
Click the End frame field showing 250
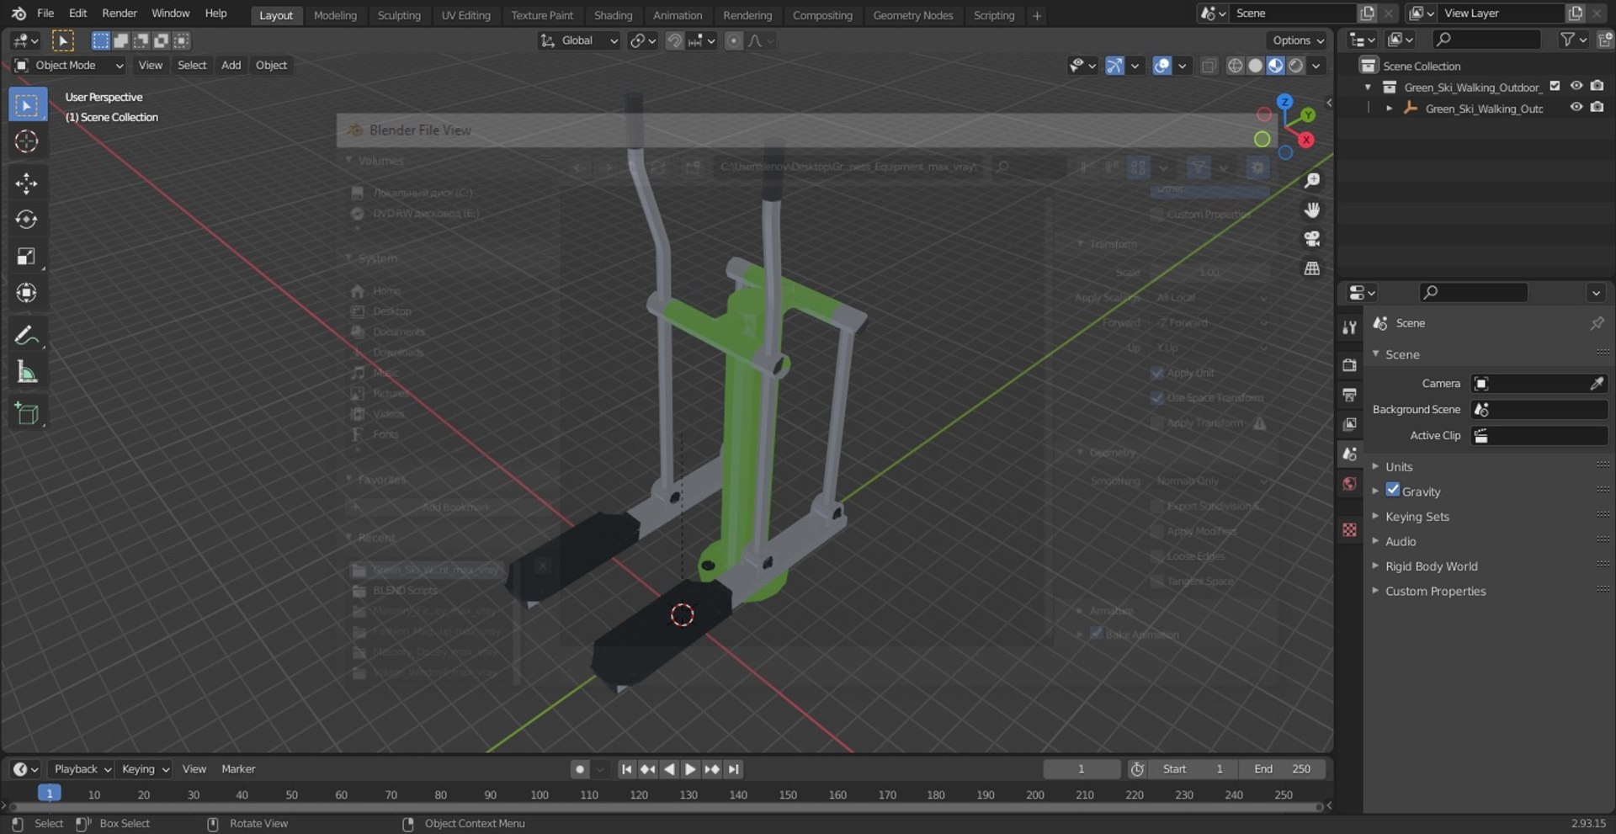click(x=1283, y=769)
